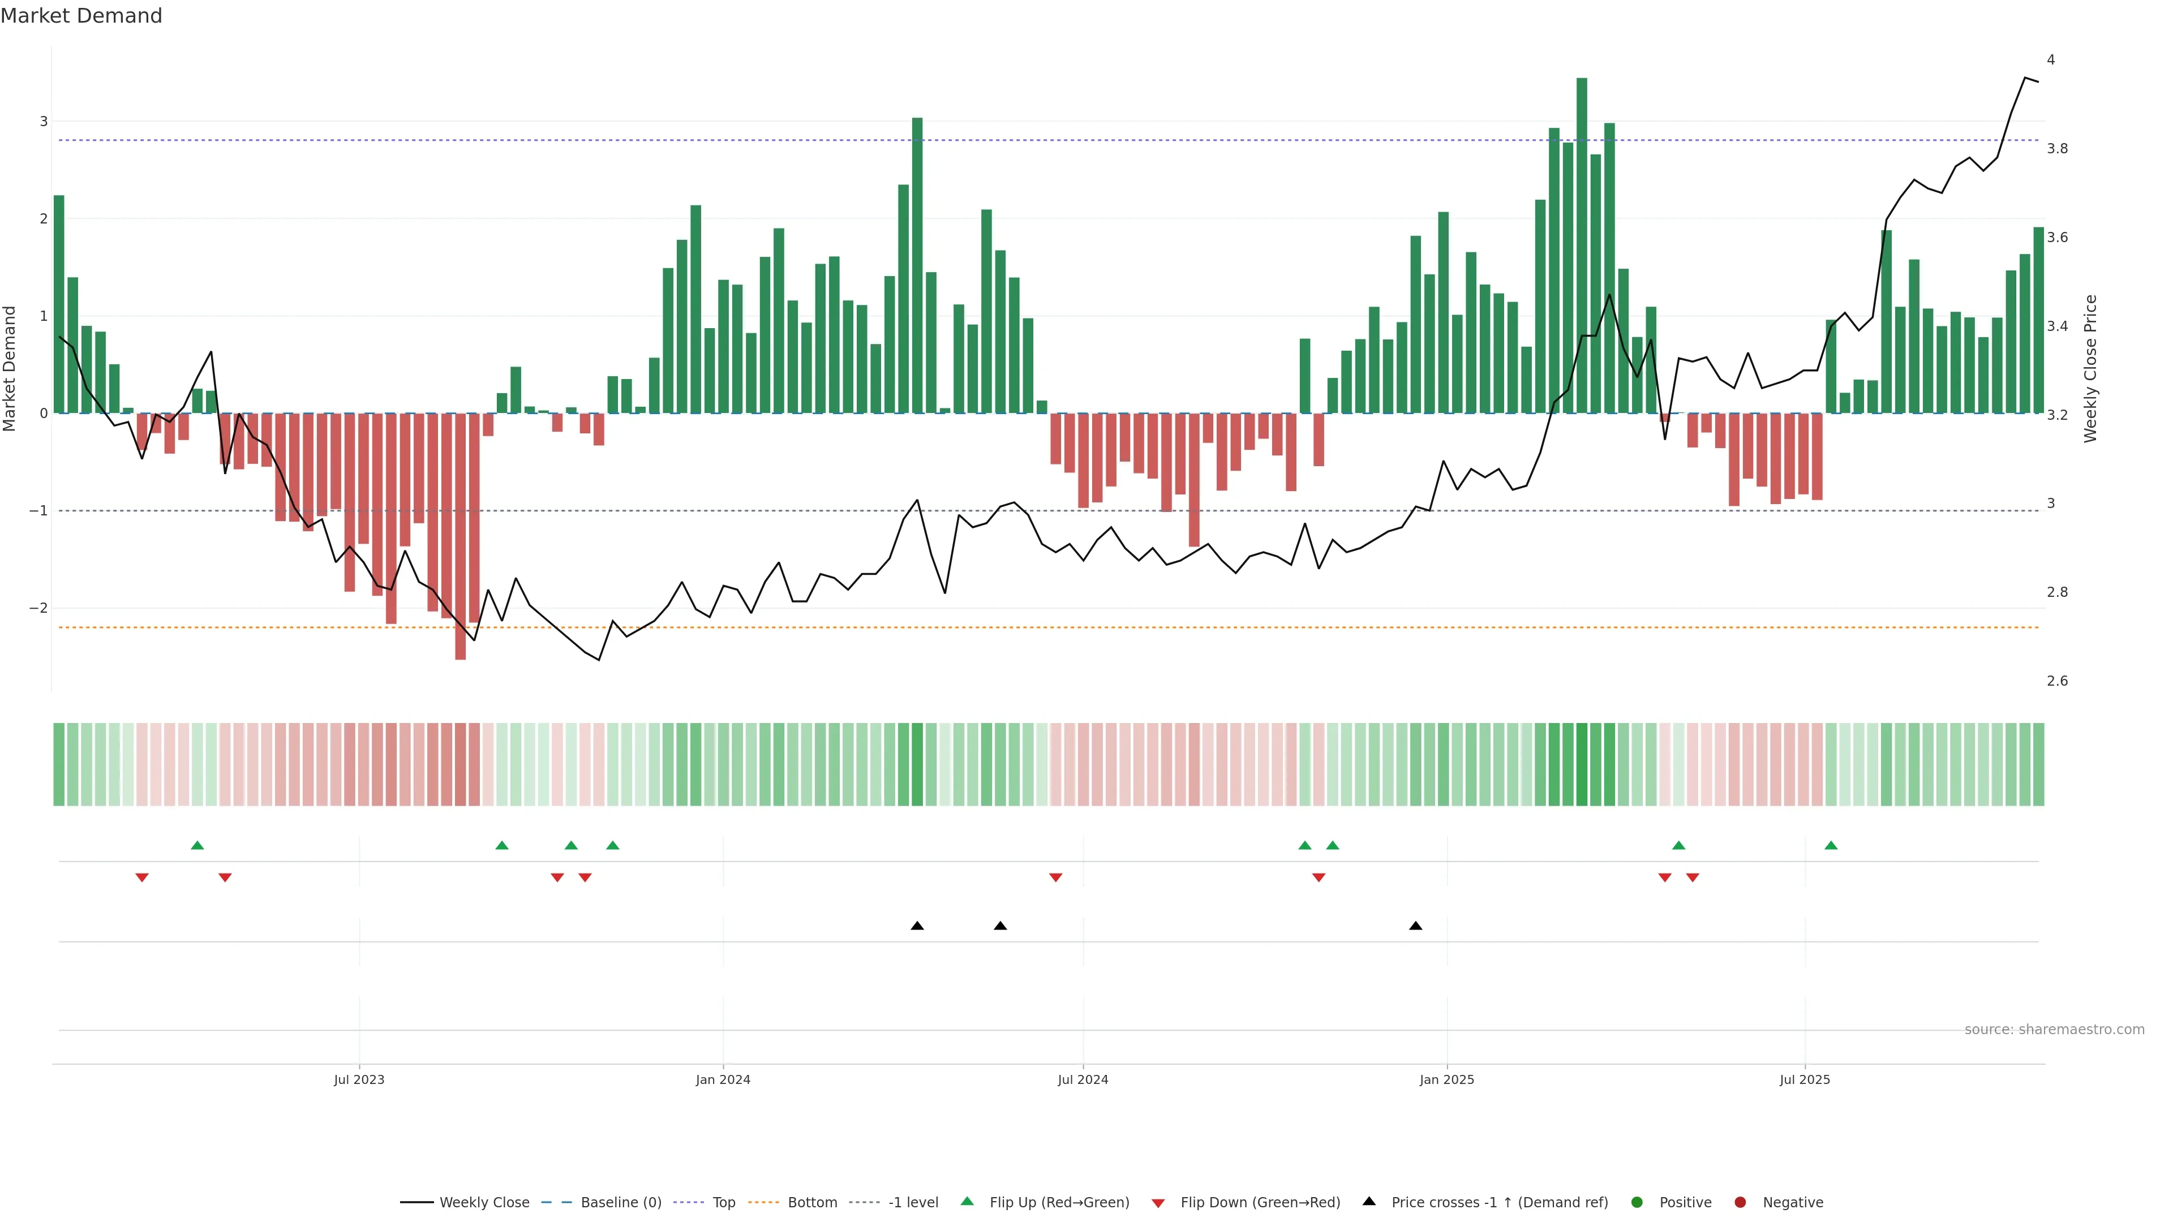Click the -1 level legend entry
The image size is (2173, 1222).
(913, 1203)
